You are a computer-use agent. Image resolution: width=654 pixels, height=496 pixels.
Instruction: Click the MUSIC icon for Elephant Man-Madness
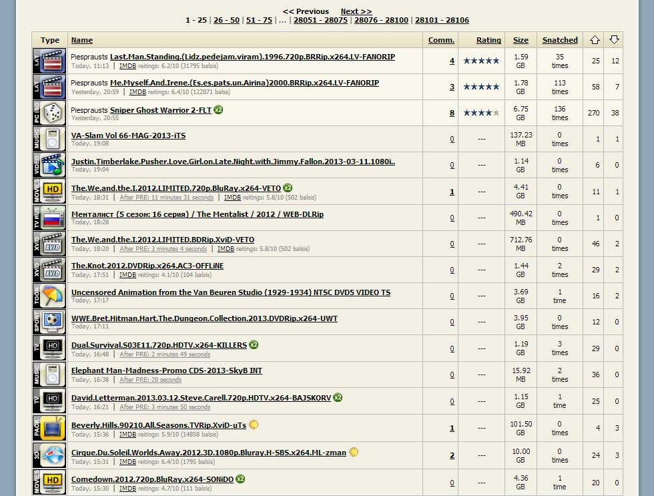pos(49,375)
